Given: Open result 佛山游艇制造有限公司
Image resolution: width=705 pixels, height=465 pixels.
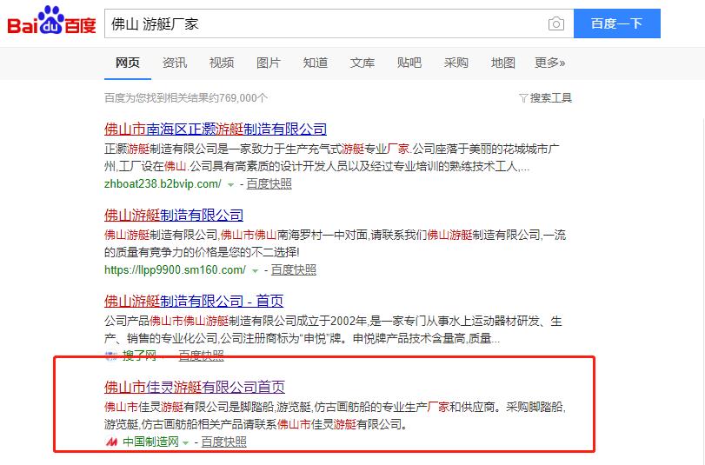Looking at the screenshot, I should tap(174, 215).
